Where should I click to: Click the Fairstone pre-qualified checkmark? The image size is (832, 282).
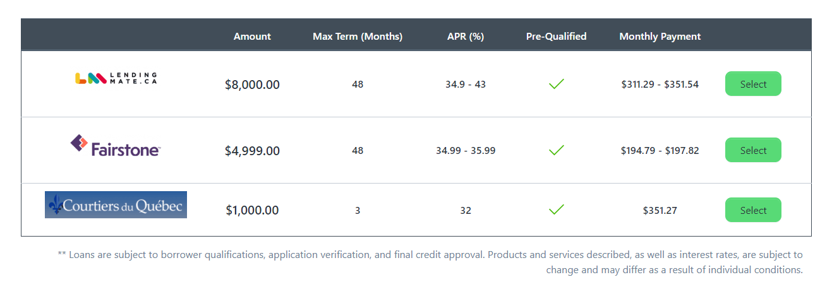(x=556, y=150)
